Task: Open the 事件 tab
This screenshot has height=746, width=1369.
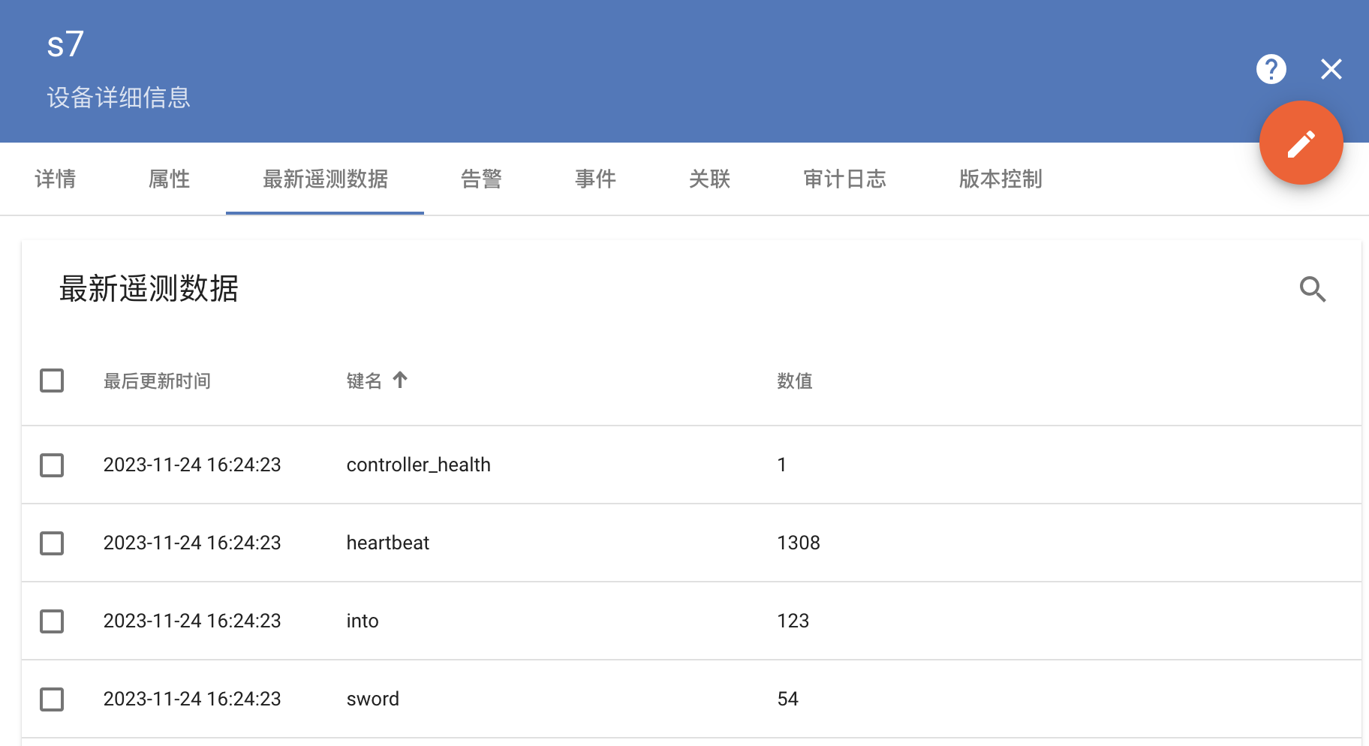Action: 595,179
